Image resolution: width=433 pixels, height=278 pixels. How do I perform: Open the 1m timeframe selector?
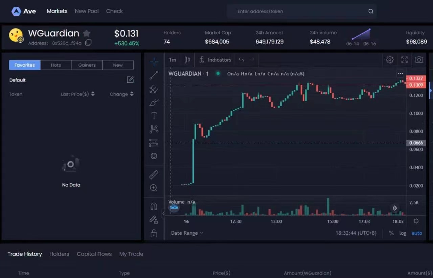173,60
